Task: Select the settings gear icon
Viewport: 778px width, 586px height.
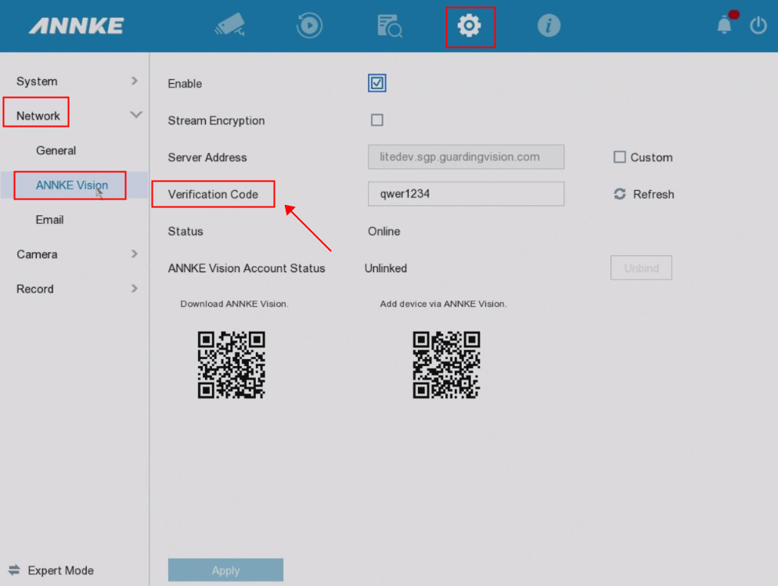Action: pyautogui.click(x=470, y=26)
